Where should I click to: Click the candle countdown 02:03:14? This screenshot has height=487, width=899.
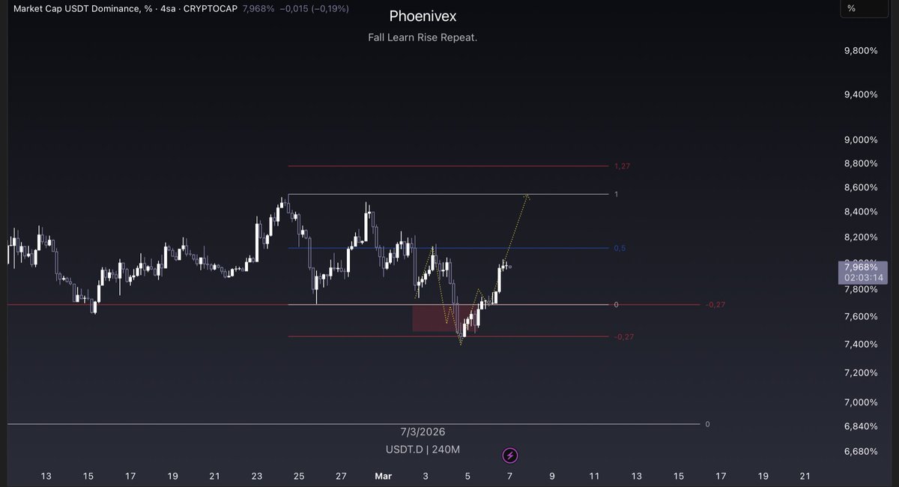click(x=864, y=277)
